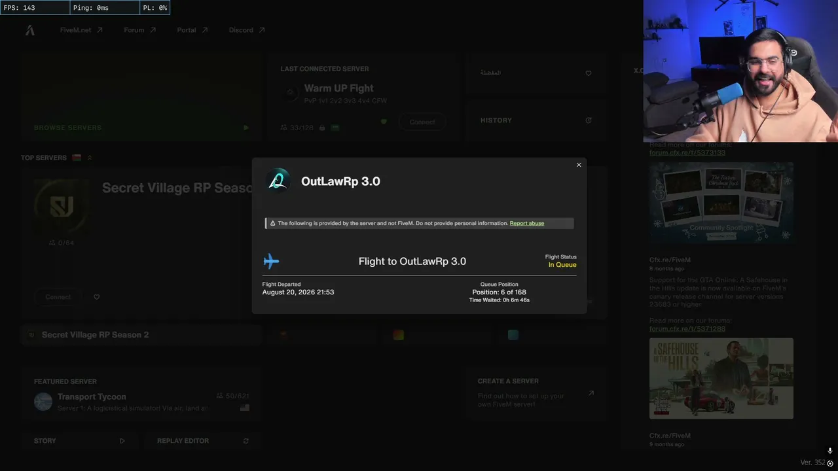Click the player count 33/128

click(297, 128)
